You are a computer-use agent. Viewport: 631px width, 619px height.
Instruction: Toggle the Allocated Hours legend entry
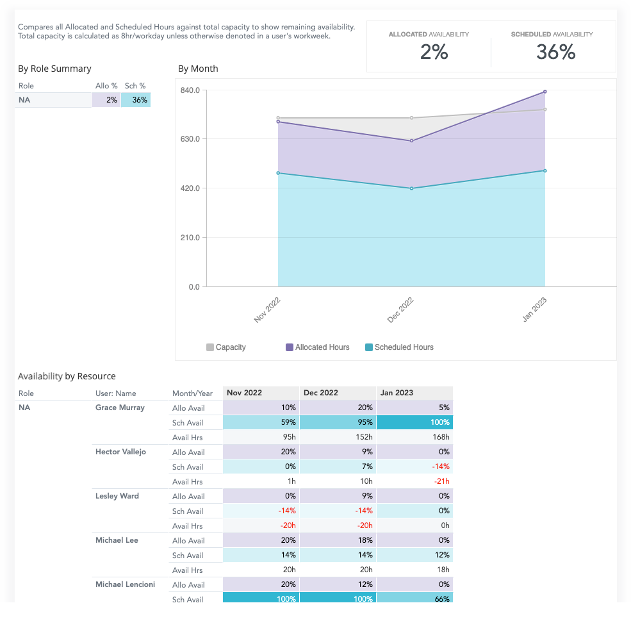pos(324,347)
